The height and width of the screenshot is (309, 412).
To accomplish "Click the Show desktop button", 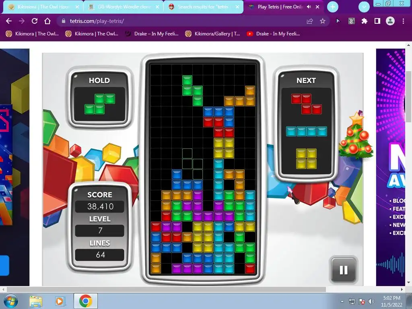I will 409,301.
